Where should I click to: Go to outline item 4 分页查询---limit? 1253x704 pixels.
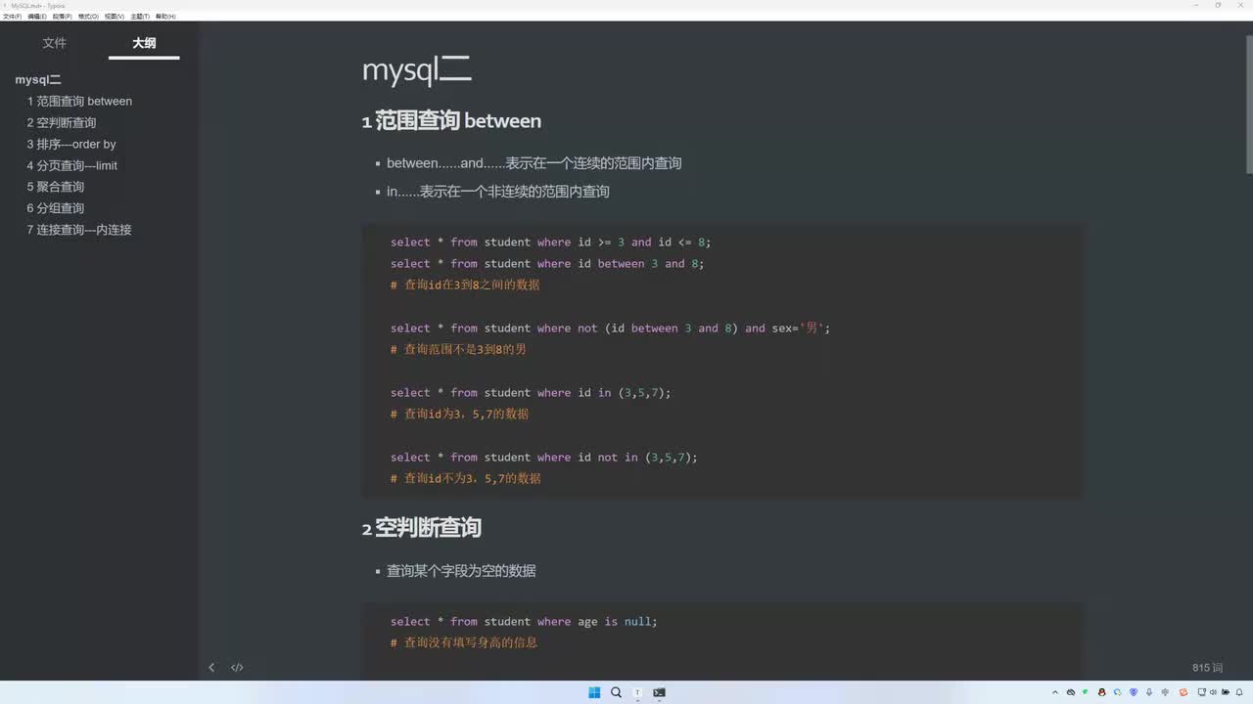72,166
